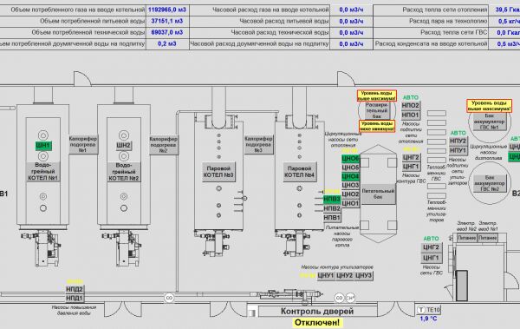The height and width of the screenshot is (329, 520).
Task: Select circulation pump ЦНО5
Action: click(x=350, y=168)
